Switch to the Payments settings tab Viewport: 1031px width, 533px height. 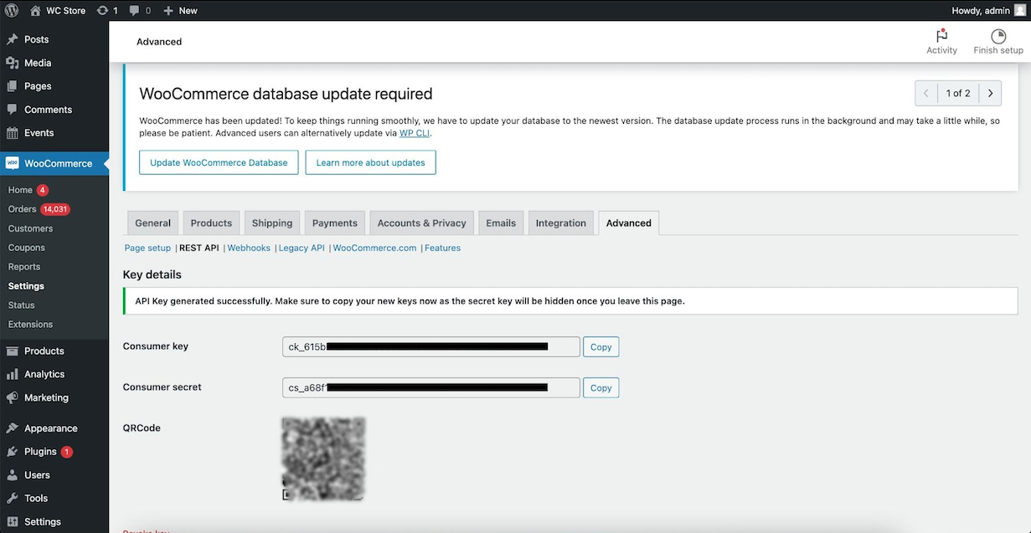pyautogui.click(x=334, y=223)
